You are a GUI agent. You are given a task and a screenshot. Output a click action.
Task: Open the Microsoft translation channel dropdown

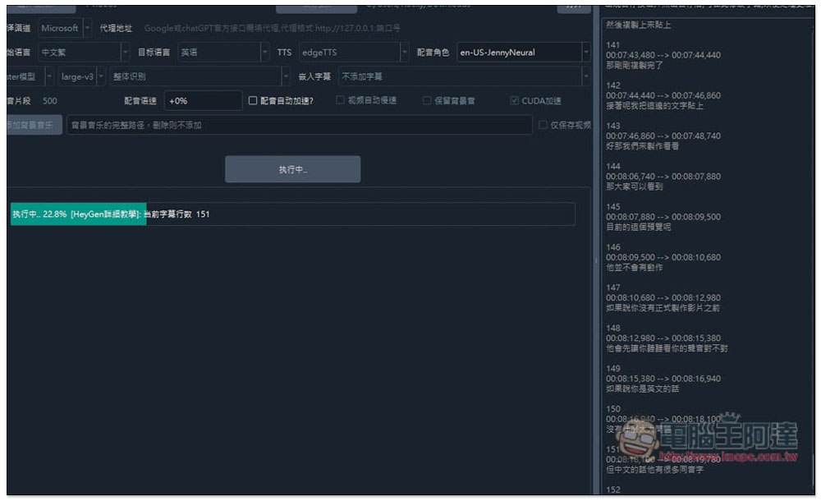click(65, 28)
